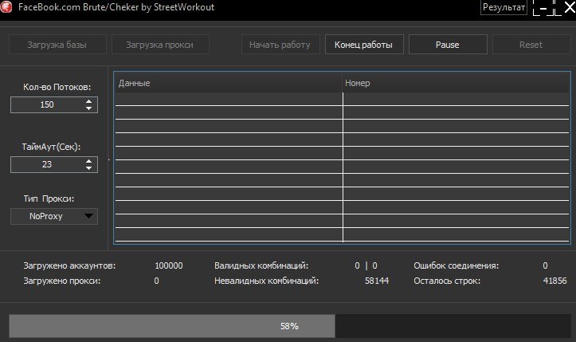
Task: Click the Валидных комбинаций label
Action: pyautogui.click(x=261, y=265)
